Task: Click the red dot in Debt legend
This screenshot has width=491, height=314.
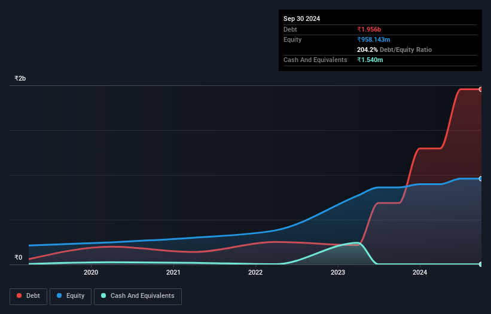Action: tap(19, 295)
